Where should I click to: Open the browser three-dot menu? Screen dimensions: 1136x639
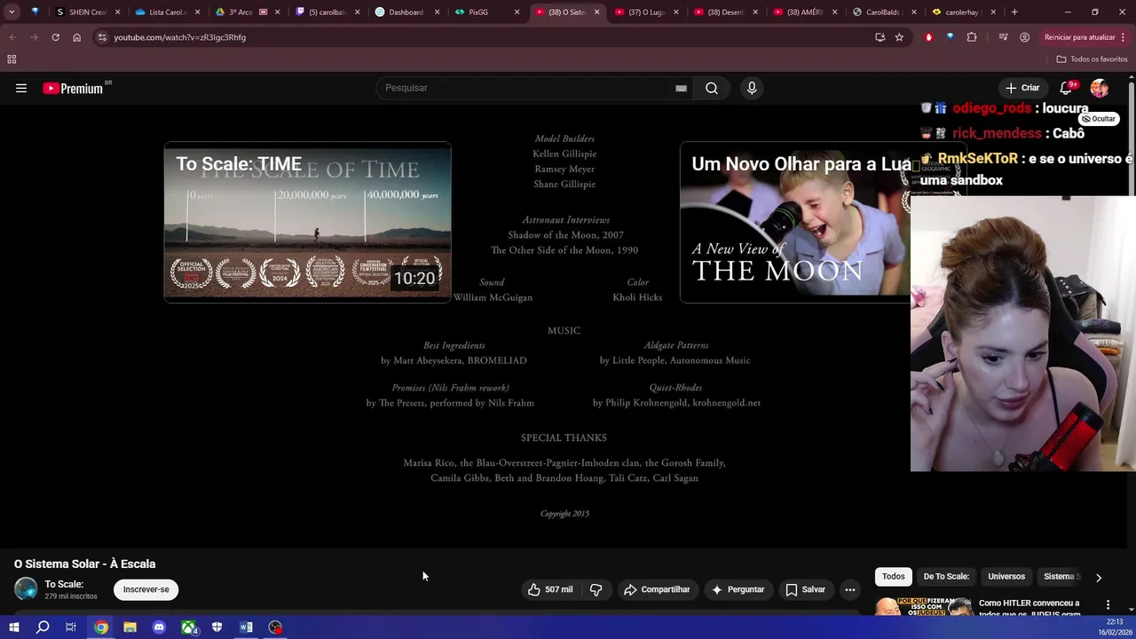click(1124, 37)
